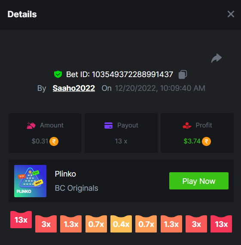
Task: Click the right 0.7x multiplier box
Action: tap(146, 224)
